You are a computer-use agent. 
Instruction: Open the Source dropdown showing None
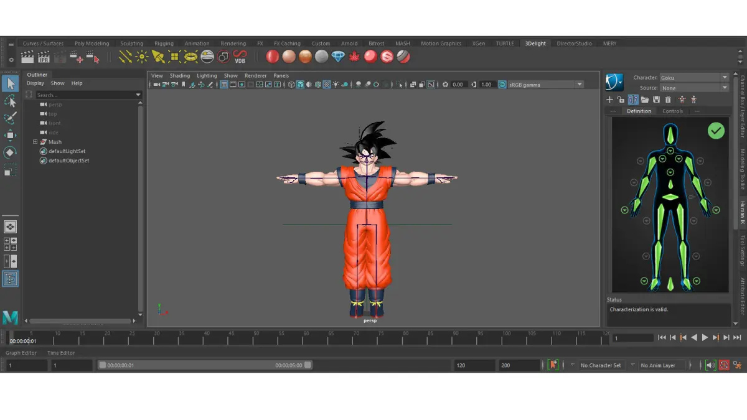tap(694, 88)
